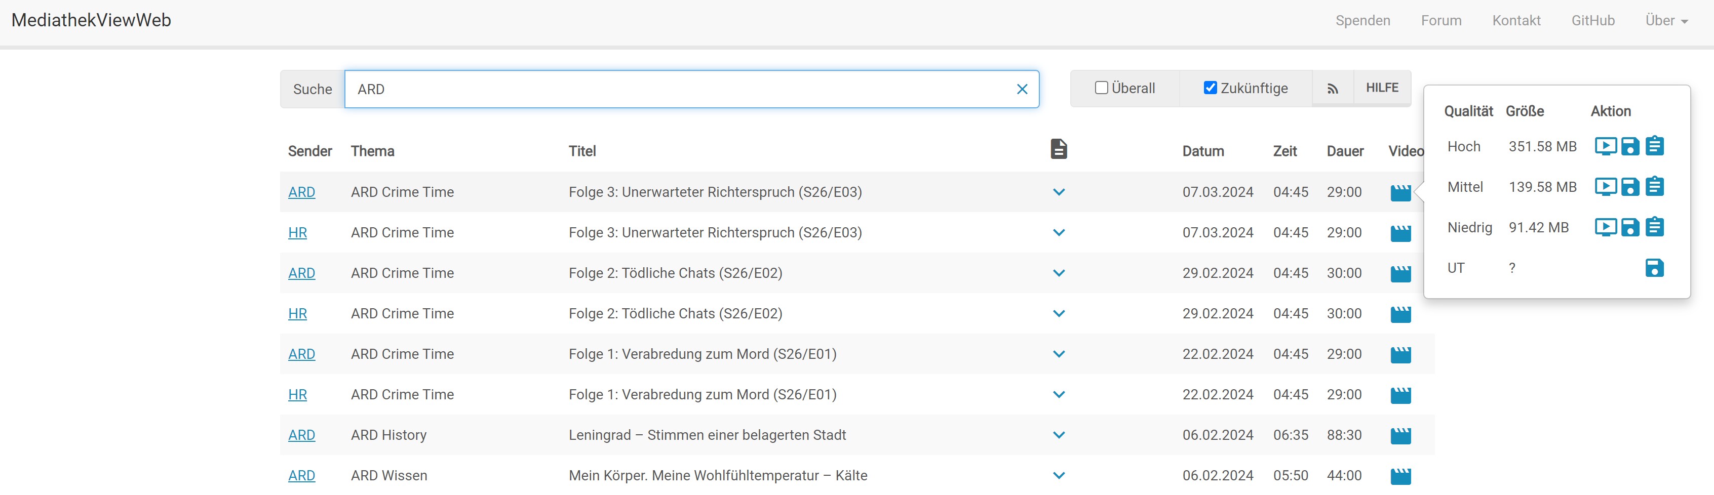1714x495 pixels.
Task: Expand description of Leningrad row
Action: [x=1059, y=436]
